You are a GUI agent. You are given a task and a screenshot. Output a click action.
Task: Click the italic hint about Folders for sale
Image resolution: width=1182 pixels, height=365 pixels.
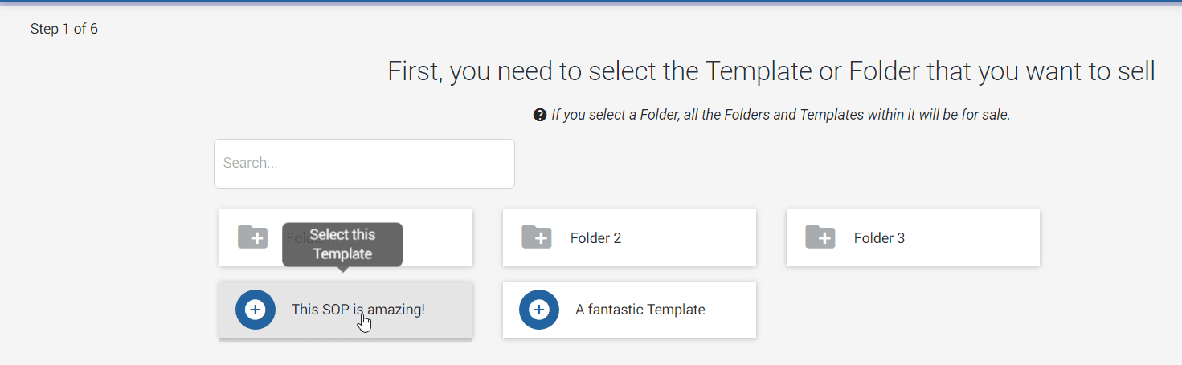point(780,115)
